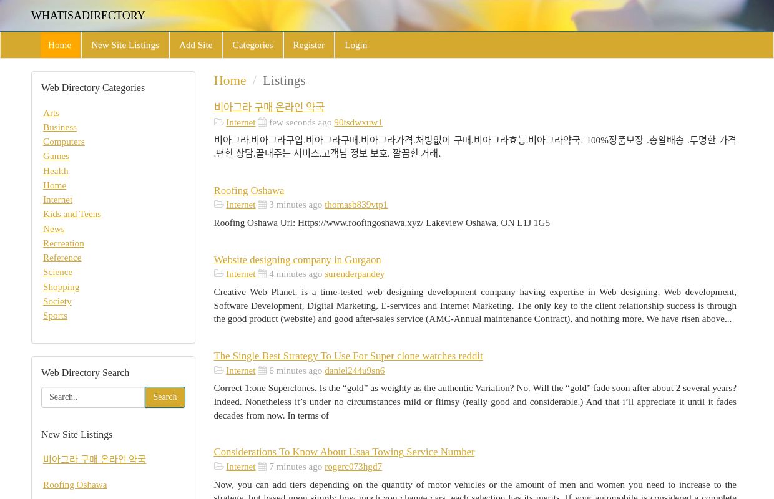Click the Home breadcrumb link

[x=230, y=80]
